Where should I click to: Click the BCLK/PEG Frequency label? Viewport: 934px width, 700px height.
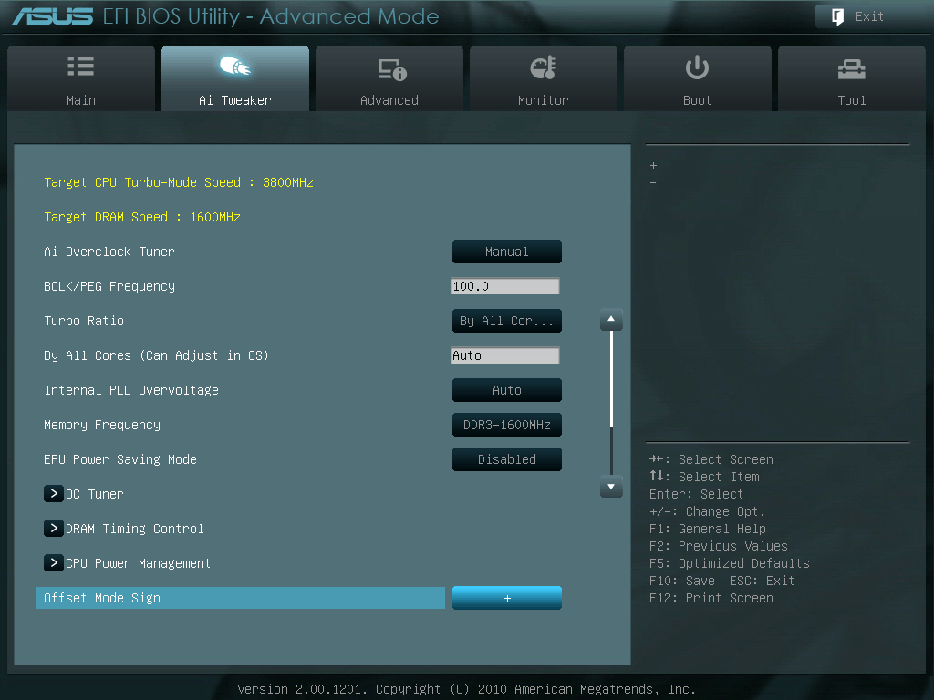[x=109, y=286]
